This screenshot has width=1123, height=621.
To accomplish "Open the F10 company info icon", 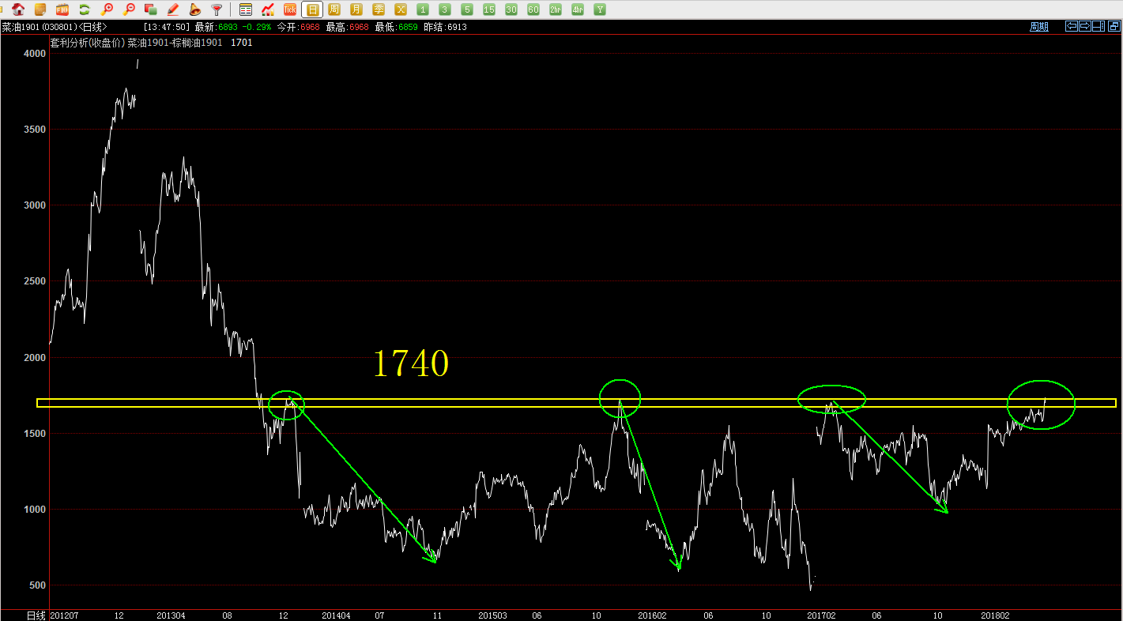I will tap(62, 9).
